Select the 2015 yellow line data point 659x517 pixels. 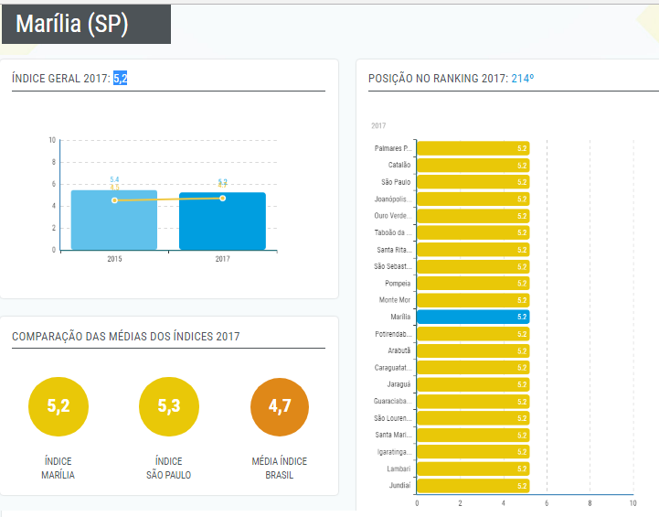(x=114, y=199)
